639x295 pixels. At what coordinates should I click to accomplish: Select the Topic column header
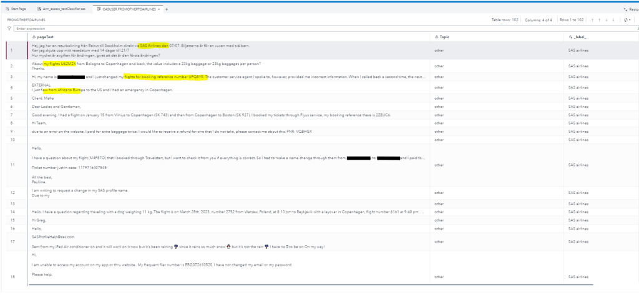pos(444,37)
